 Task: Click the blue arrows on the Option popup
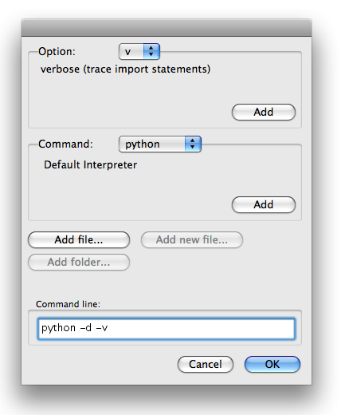(151, 51)
